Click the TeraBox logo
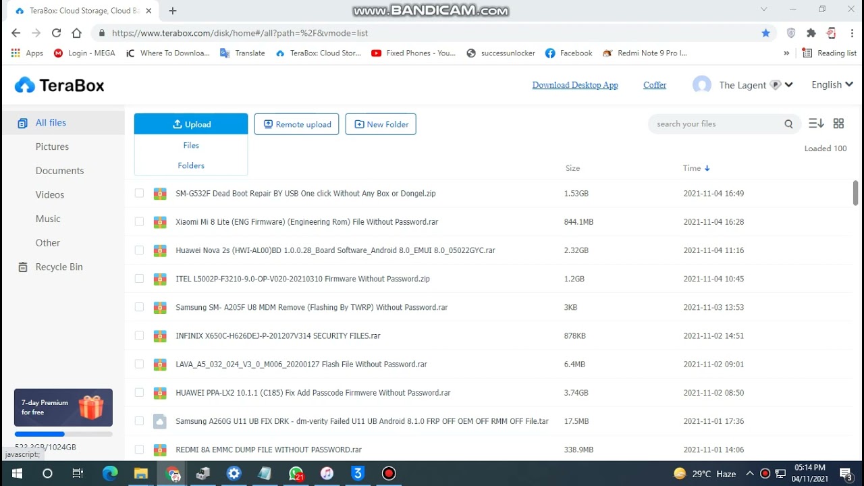Image resolution: width=864 pixels, height=486 pixels. coord(59,85)
